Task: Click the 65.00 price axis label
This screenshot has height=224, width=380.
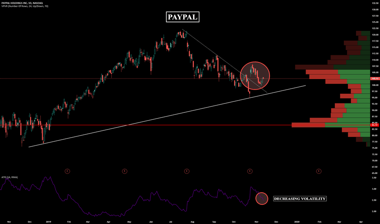Action: click(375, 173)
